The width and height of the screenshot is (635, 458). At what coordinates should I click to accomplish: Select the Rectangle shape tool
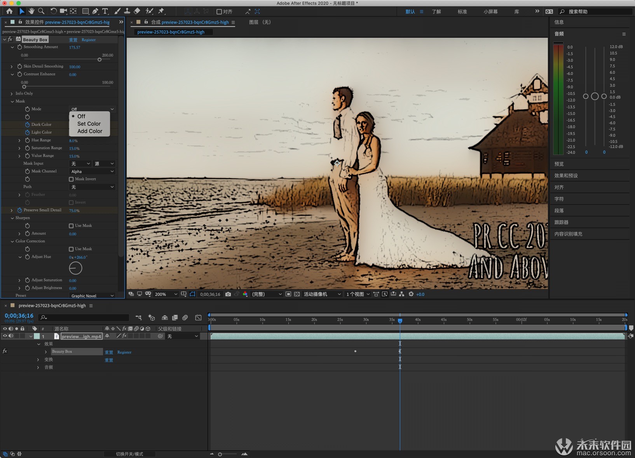coord(85,11)
